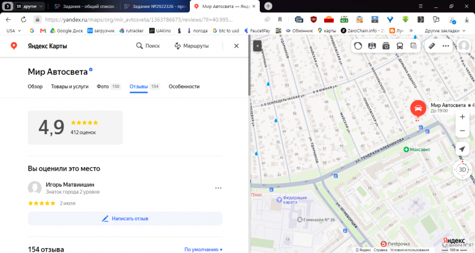
Task: Switch map to 3D view
Action: tap(462, 169)
